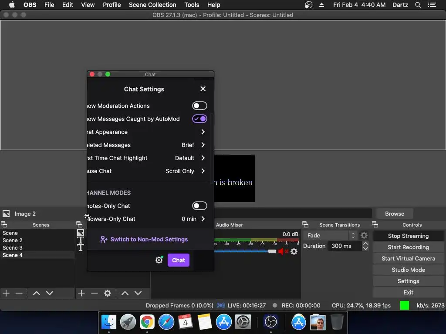
Task: Open Trash in the Dock
Action: click(x=337, y=322)
